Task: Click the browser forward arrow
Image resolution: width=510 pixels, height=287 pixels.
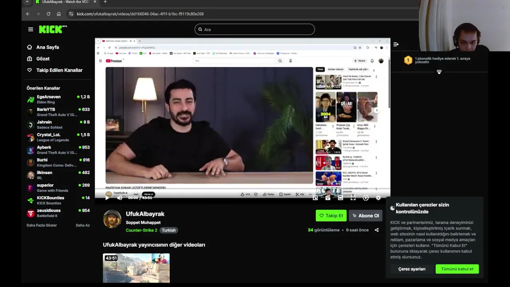Action: pyautogui.click(x=38, y=14)
